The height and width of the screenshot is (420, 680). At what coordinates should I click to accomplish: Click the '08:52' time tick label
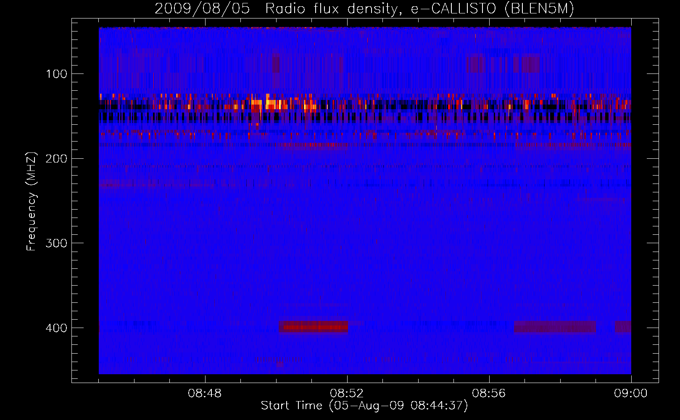click(x=347, y=394)
